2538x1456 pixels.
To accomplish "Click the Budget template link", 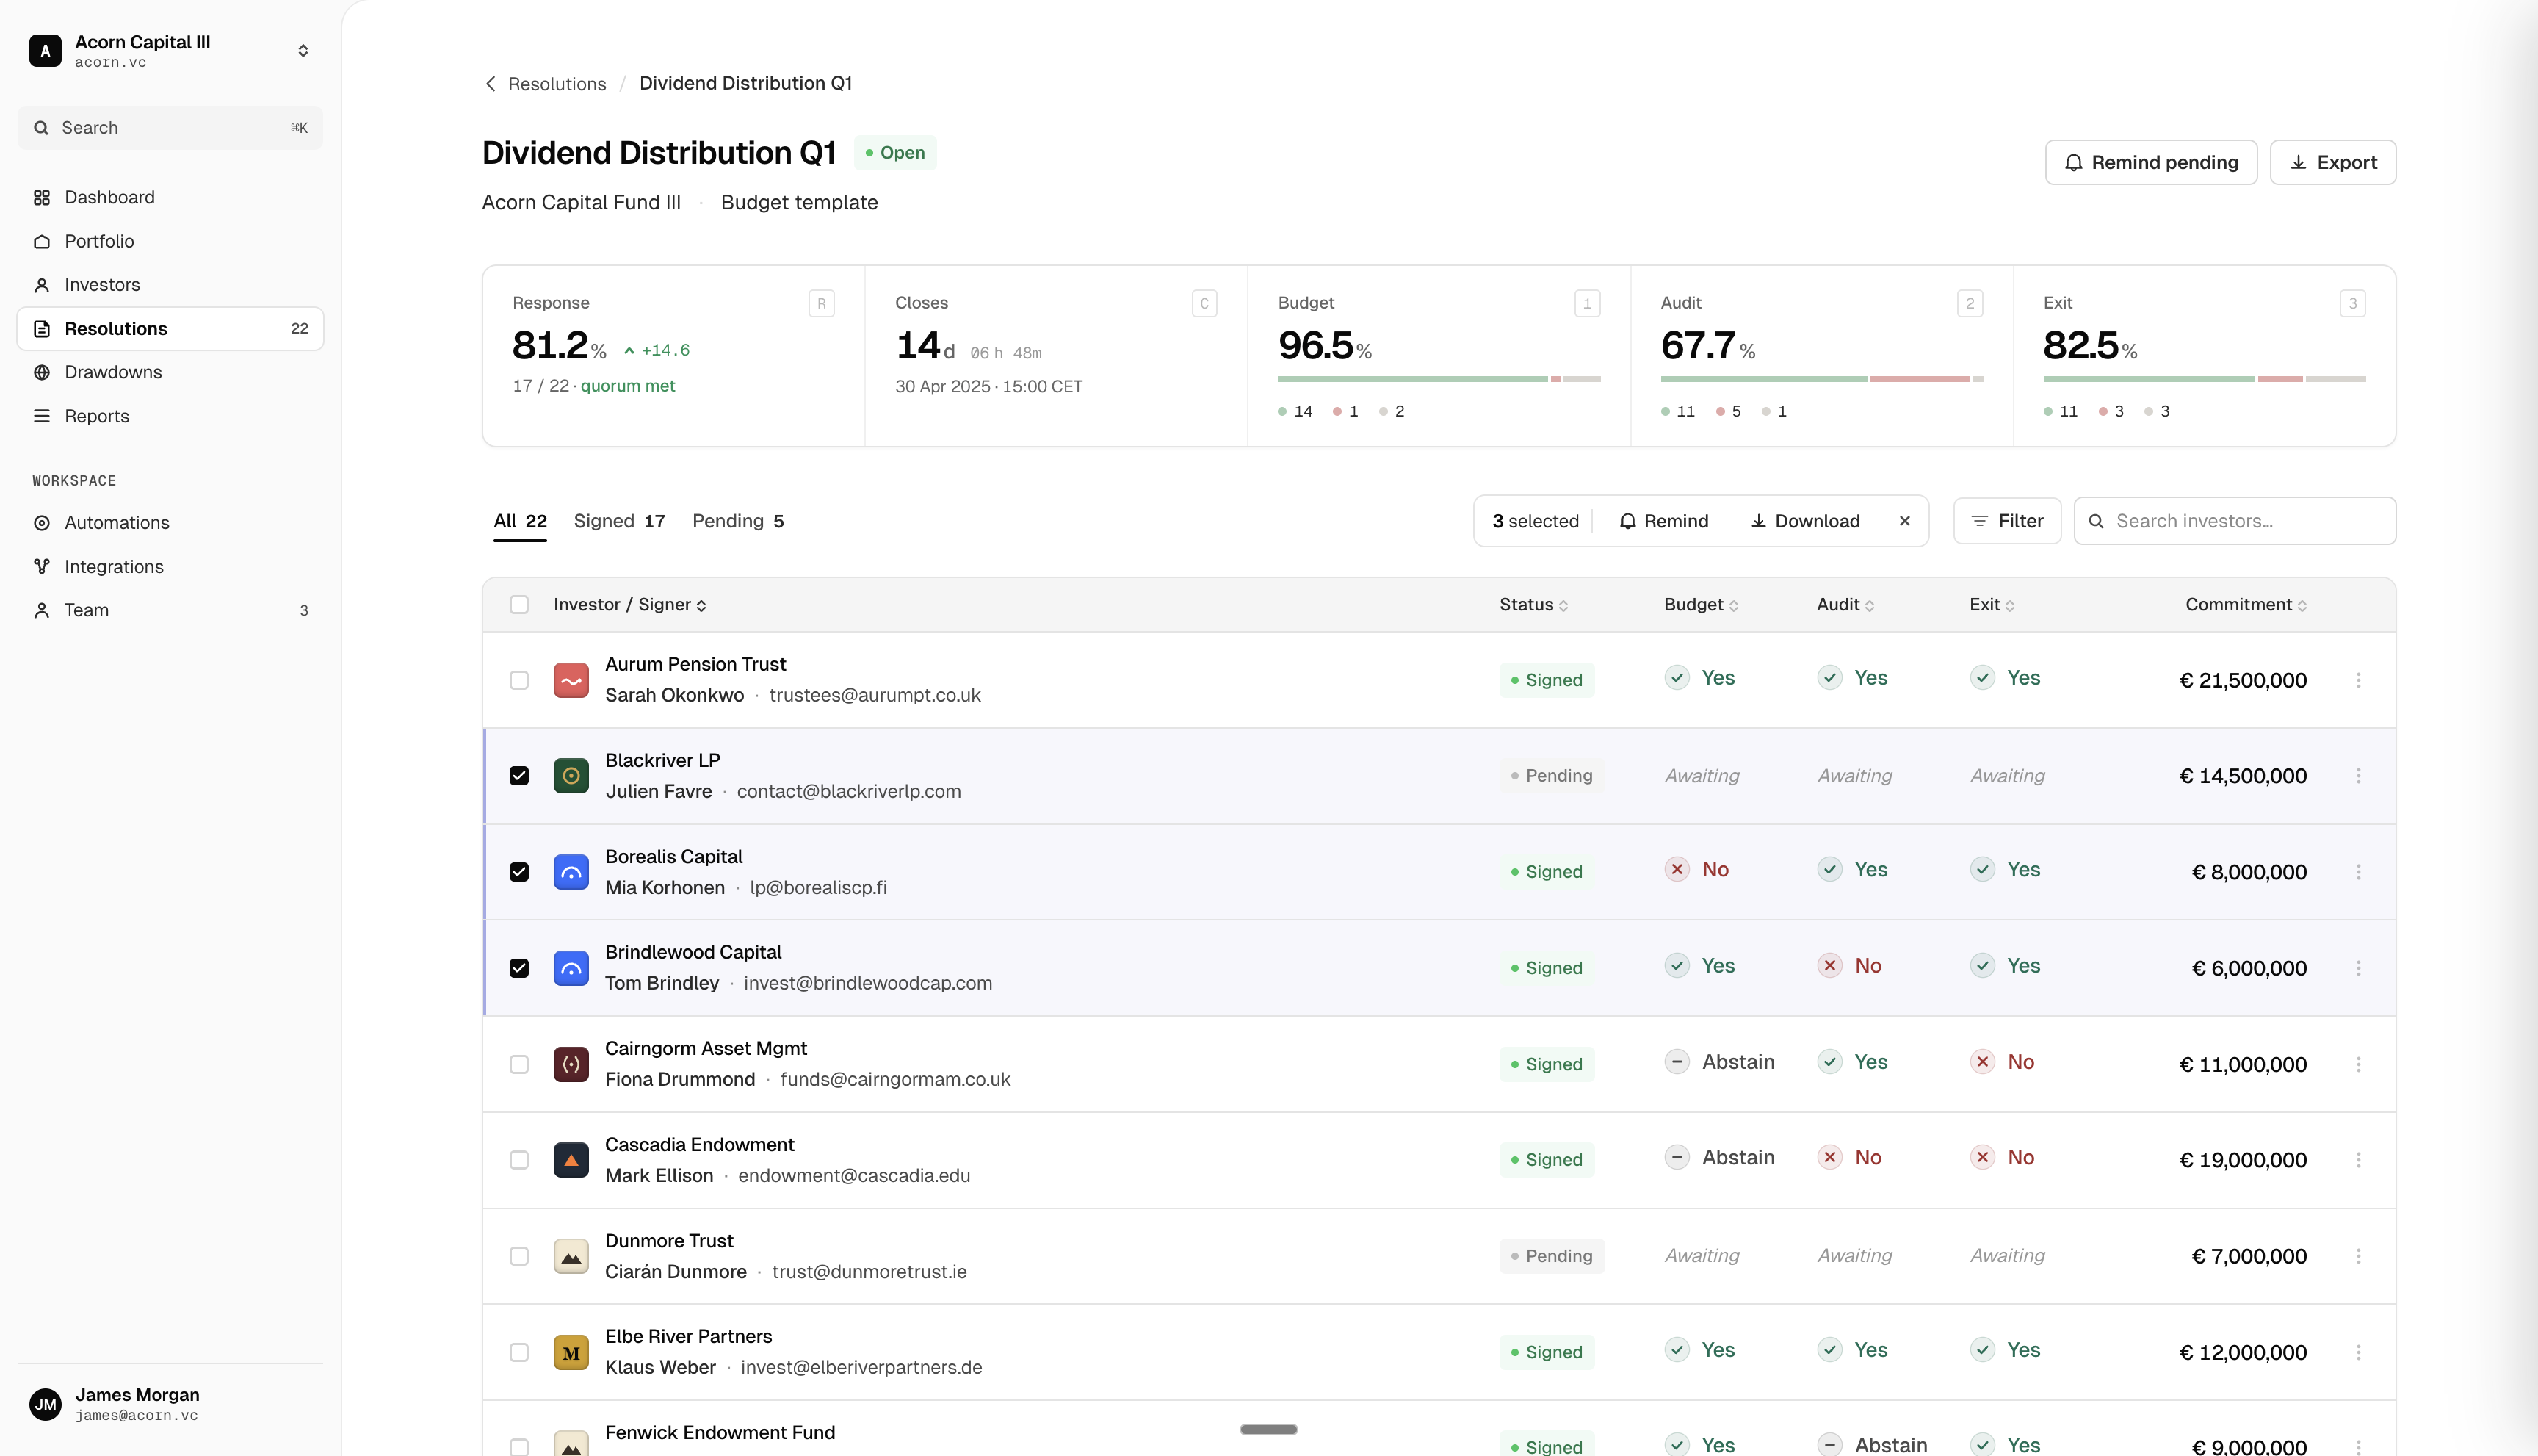I will point(799,202).
